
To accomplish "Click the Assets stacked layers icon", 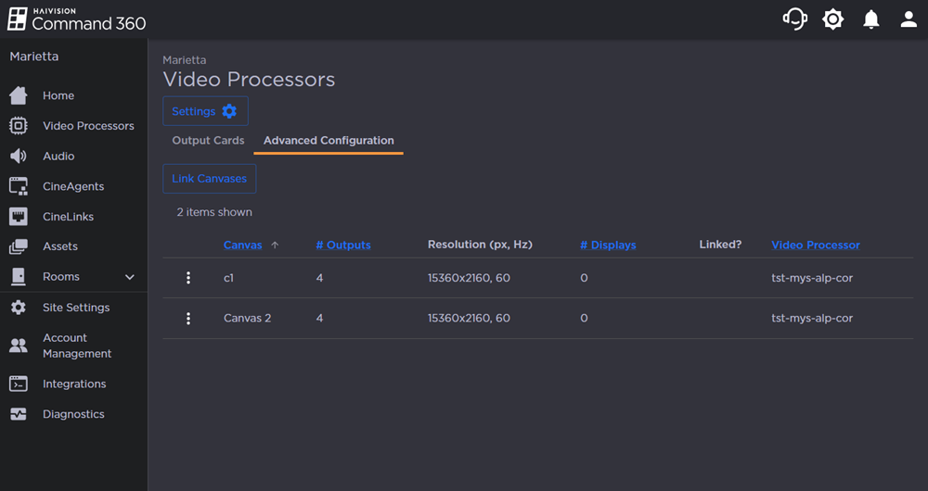I will tap(19, 246).
